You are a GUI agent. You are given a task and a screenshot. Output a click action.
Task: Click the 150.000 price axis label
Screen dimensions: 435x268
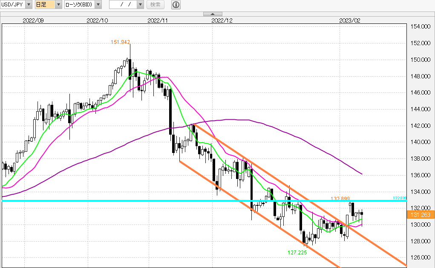pyautogui.click(x=420, y=60)
